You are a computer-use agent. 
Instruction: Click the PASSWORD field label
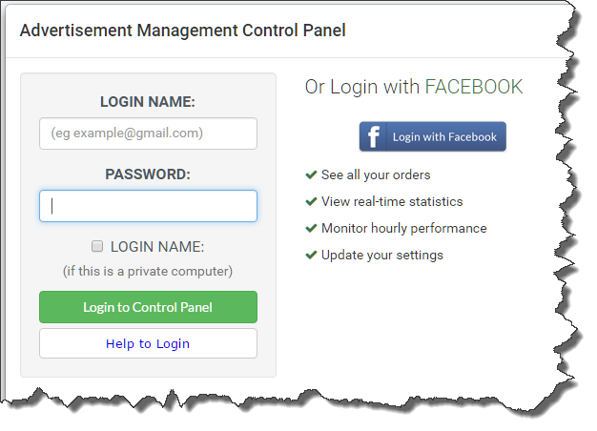tap(148, 174)
